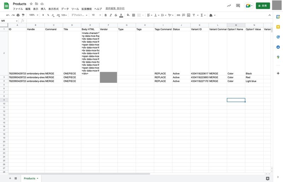
Task: Open text color picker
Action: (121, 15)
